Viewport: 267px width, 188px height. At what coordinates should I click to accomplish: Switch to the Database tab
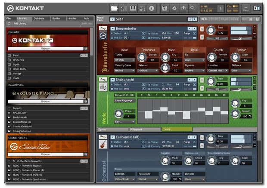pos(41,18)
